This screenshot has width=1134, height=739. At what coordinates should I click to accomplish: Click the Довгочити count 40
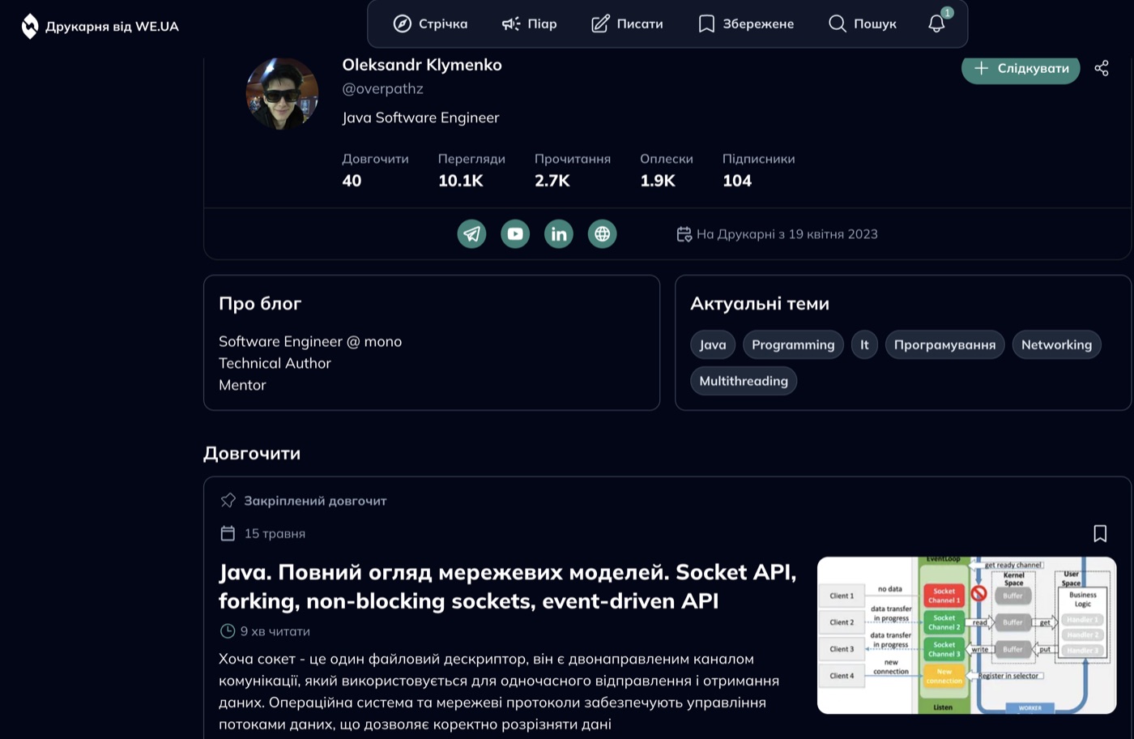(352, 181)
